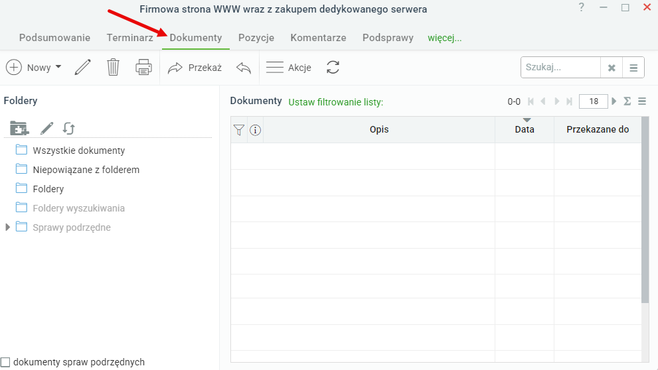Go to previous page arrow
Viewport: 658px width, 370px height.
tap(543, 101)
